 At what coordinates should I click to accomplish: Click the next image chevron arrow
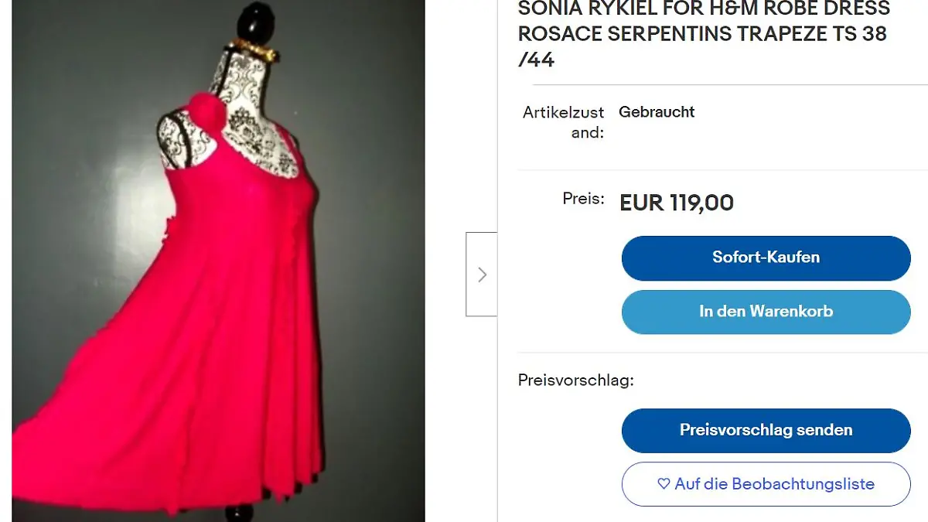[x=482, y=275]
